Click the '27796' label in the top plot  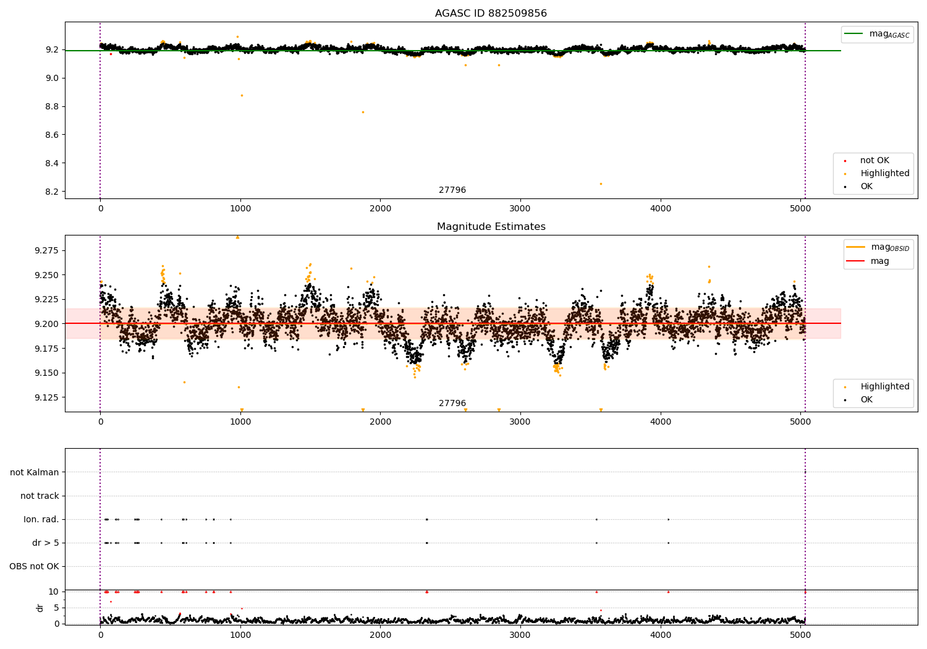[x=452, y=190]
